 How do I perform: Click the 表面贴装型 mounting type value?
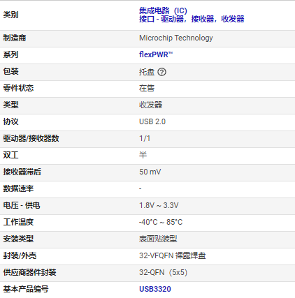158,239
